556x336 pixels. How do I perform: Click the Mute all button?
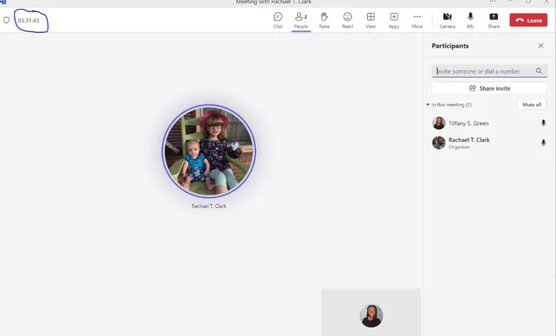531,105
